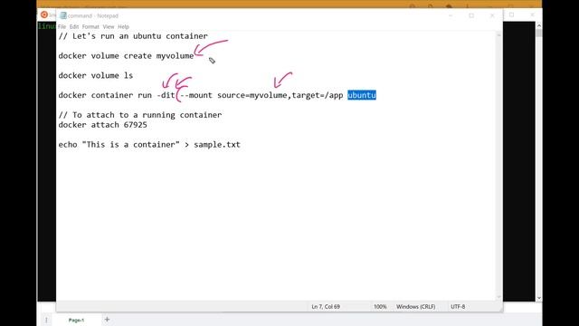Click Notepad's vertical scrollbar up arrow
Screen dimensions: 579x326
click(x=498, y=34)
